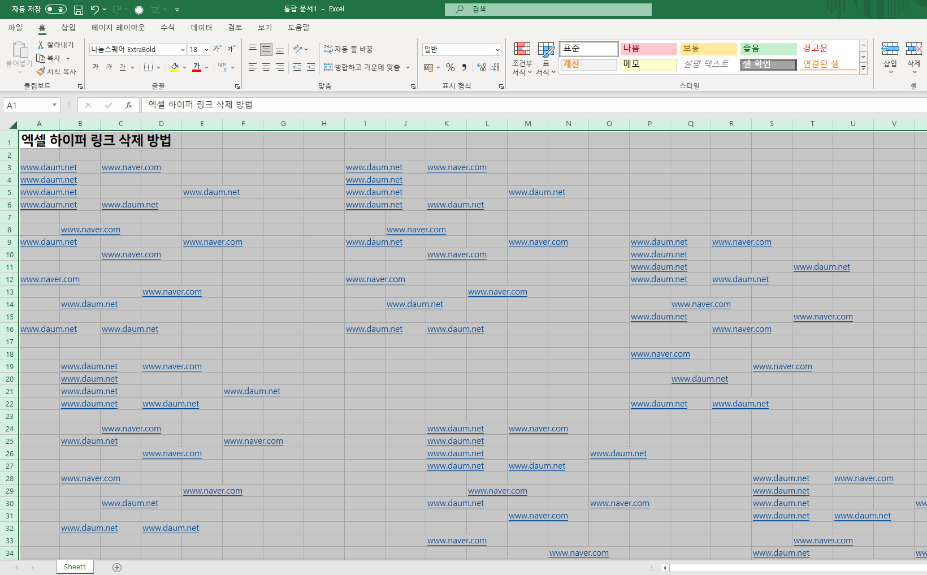Image resolution: width=927 pixels, height=575 pixels.
Task: Select the 좋음 cell style
Action: pyautogui.click(x=768, y=49)
